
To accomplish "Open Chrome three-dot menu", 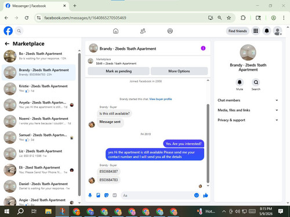I will tap(284, 18).
